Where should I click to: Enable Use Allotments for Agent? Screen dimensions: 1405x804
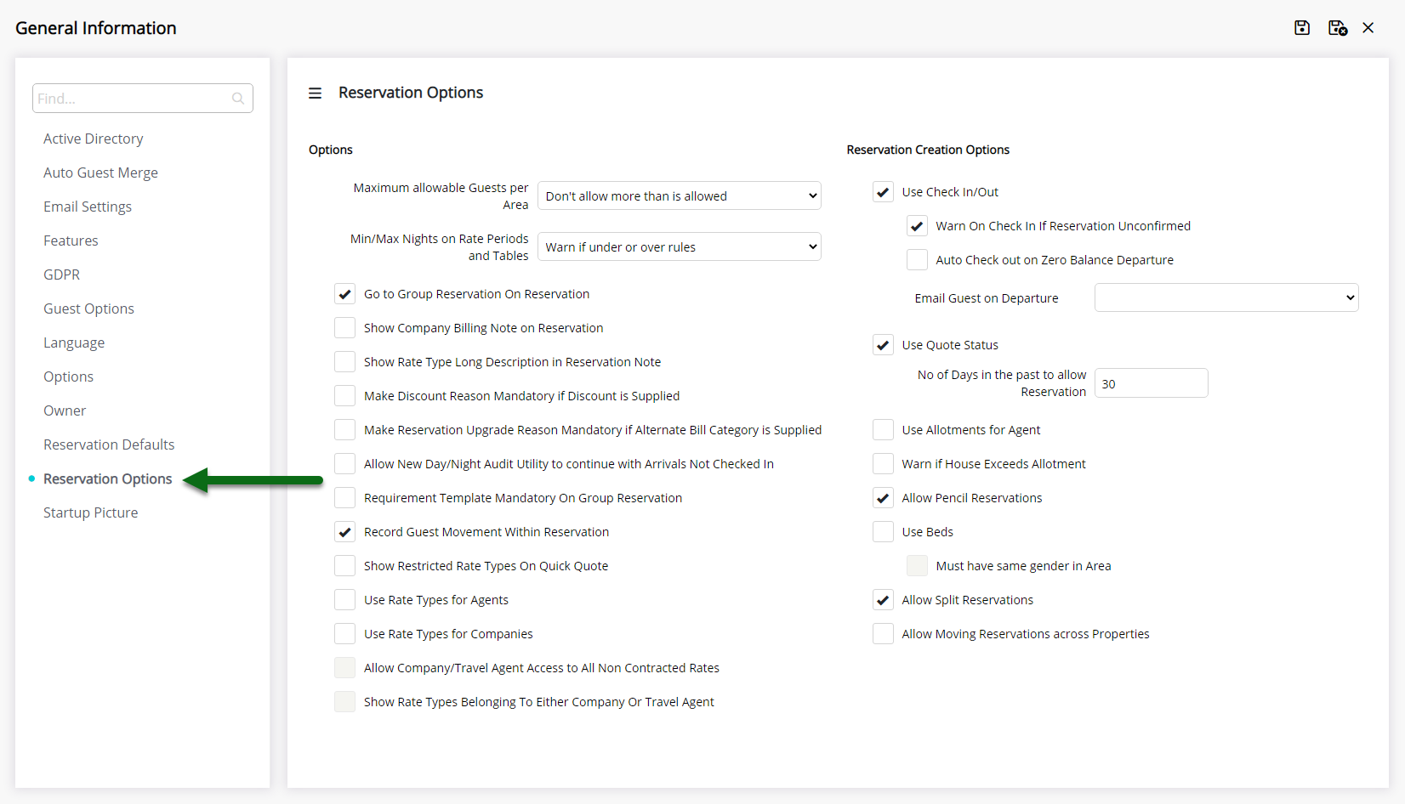[883, 430]
